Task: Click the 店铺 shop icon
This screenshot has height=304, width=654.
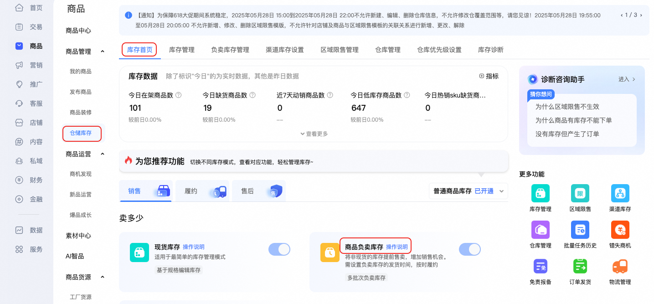Action: 19,123
